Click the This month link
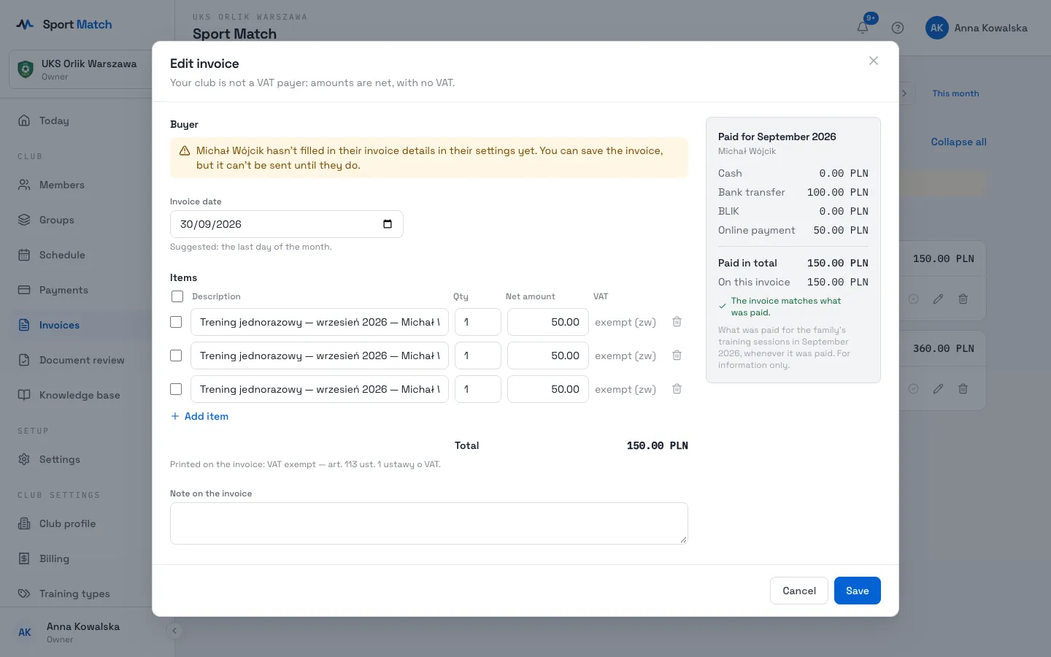Viewport: 1051px width, 657px height. tap(955, 93)
